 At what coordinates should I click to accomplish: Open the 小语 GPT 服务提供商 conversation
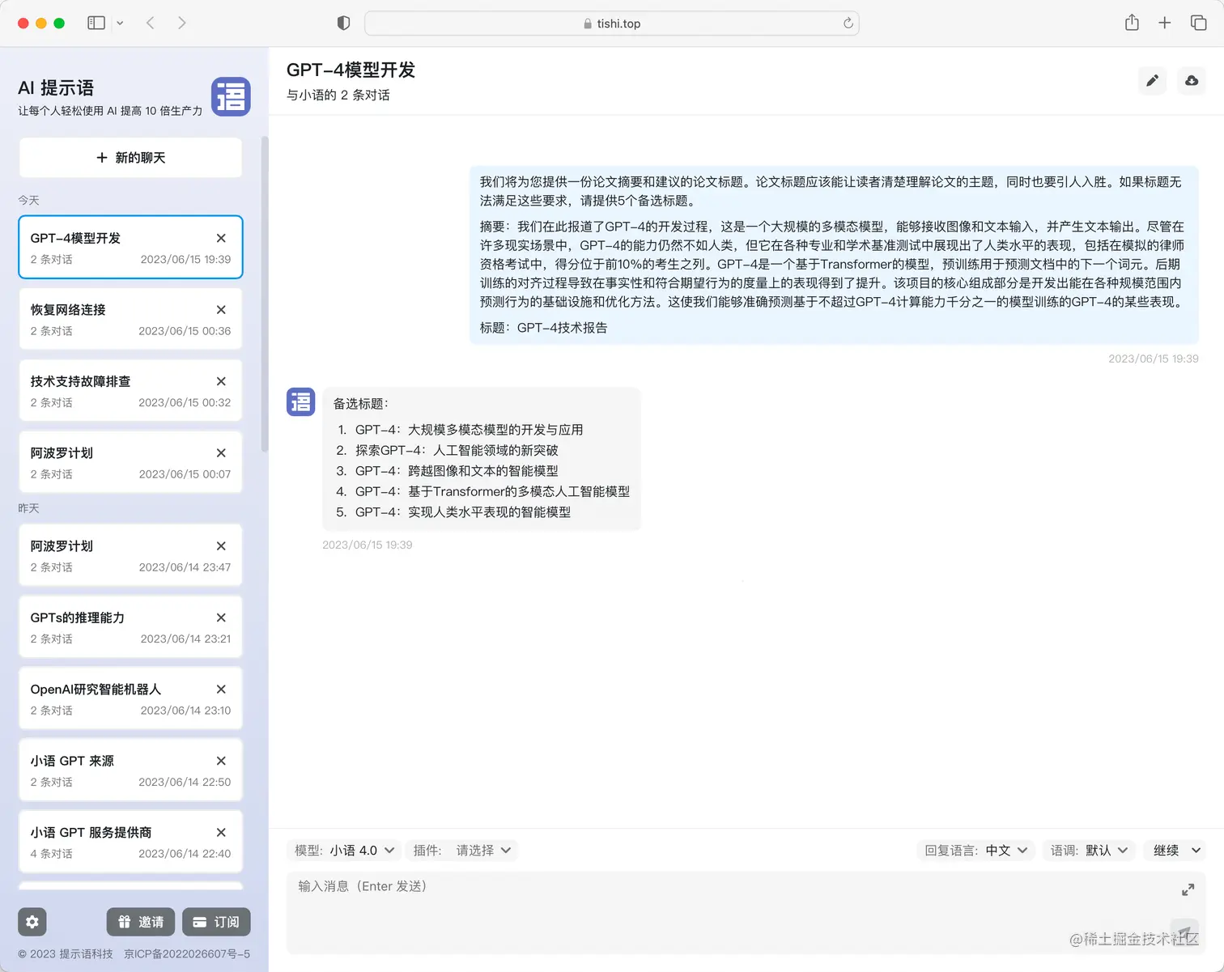pos(130,842)
